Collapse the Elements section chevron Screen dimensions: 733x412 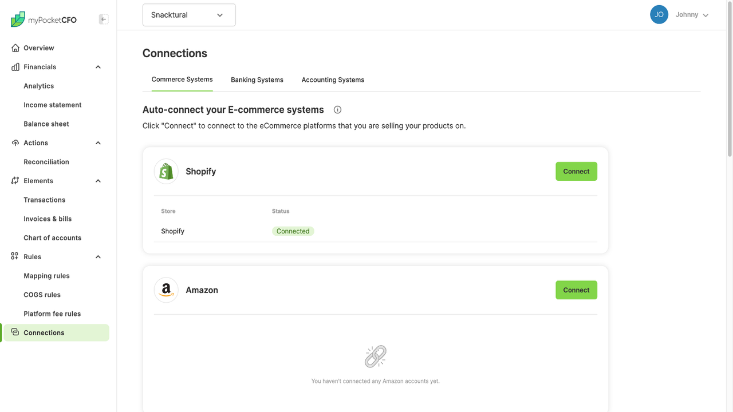pos(98,181)
